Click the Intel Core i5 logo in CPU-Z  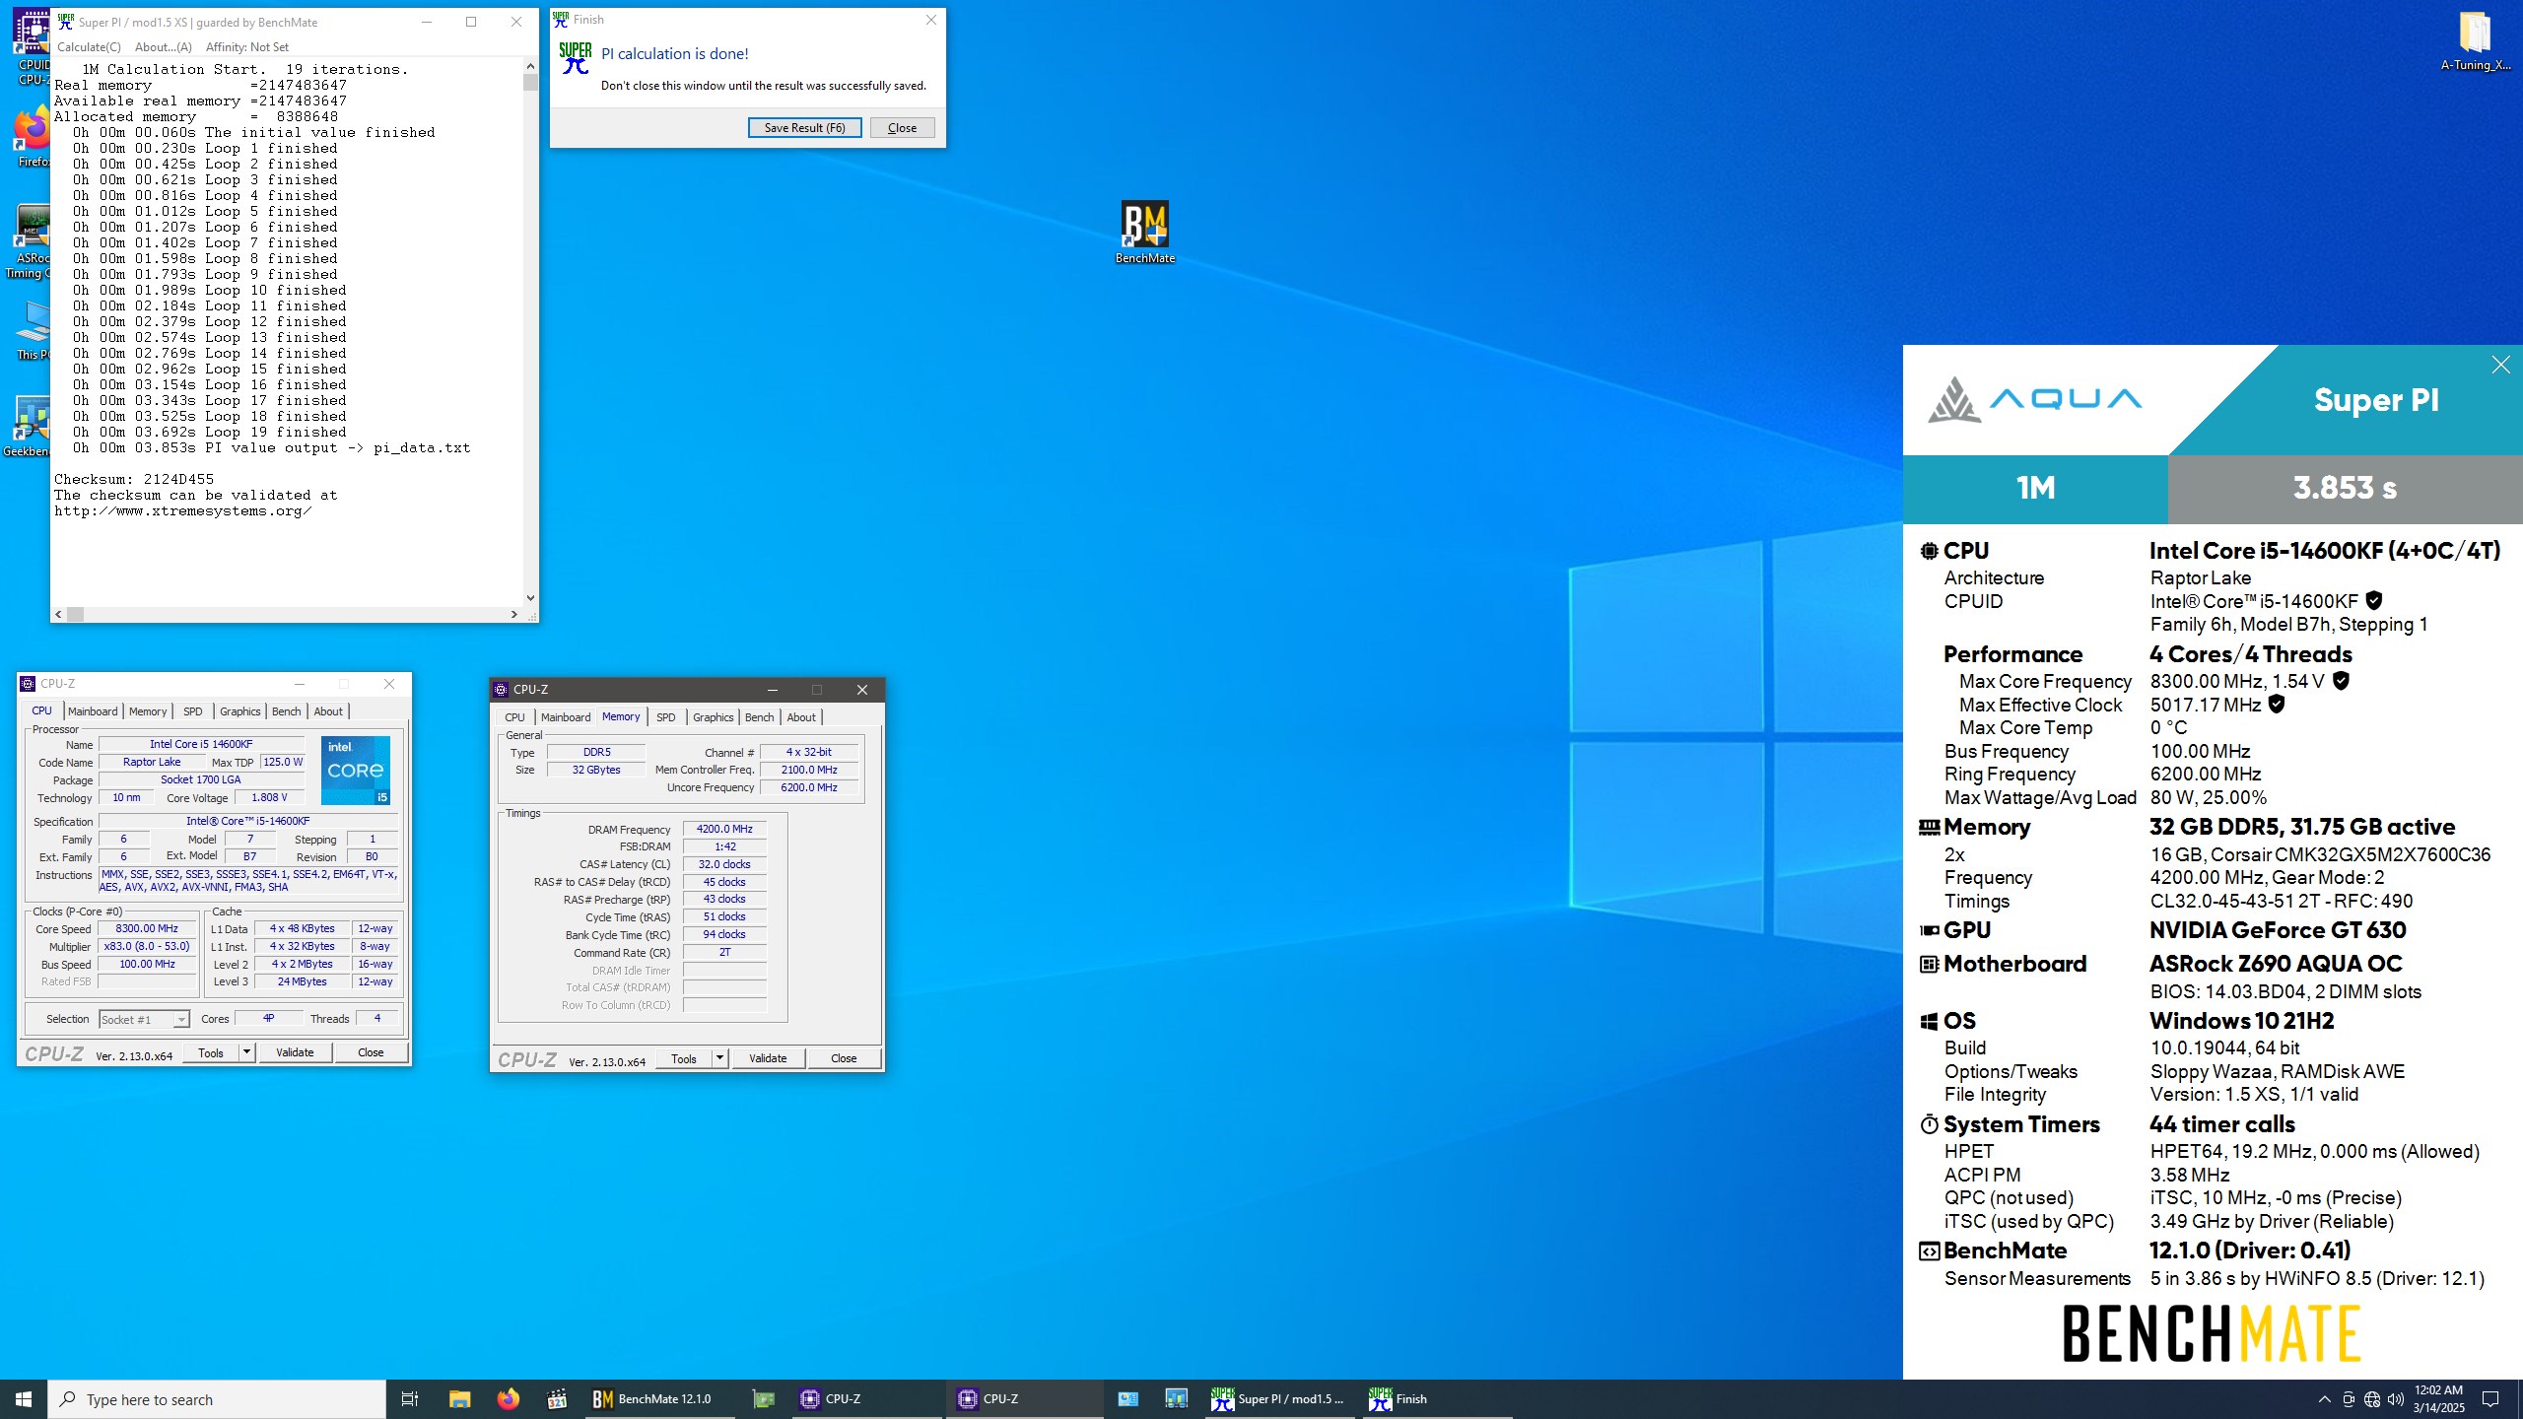pyautogui.click(x=356, y=770)
